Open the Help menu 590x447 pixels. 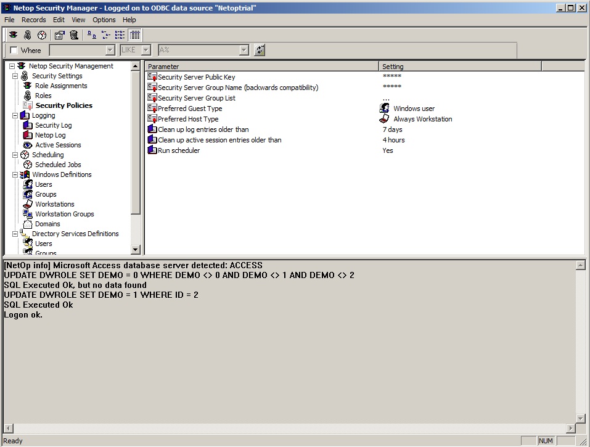coord(129,20)
